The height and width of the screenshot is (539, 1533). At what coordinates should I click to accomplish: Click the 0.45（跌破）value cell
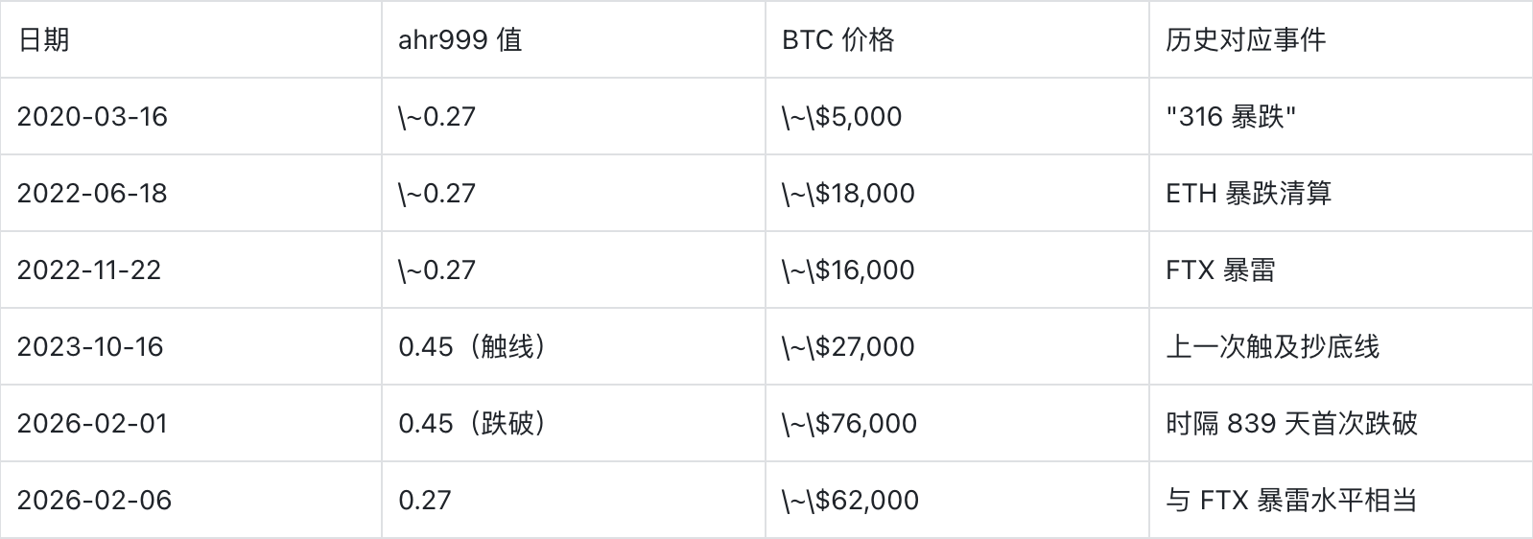(473, 423)
